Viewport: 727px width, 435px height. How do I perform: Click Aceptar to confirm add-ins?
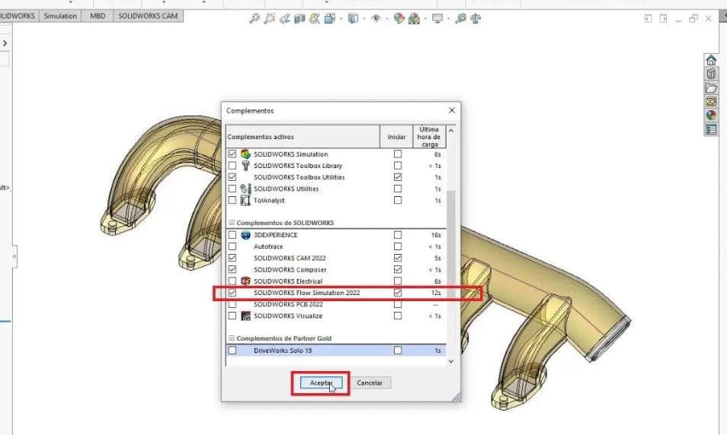[x=322, y=383]
